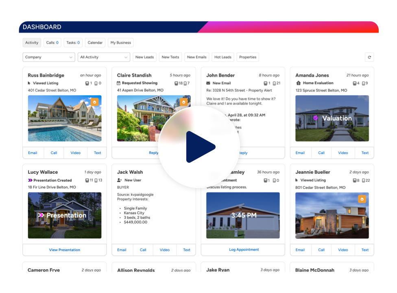Toggle the New Leads filter
Image resolution: width=397 pixels, height=293 pixels.
[x=144, y=57]
